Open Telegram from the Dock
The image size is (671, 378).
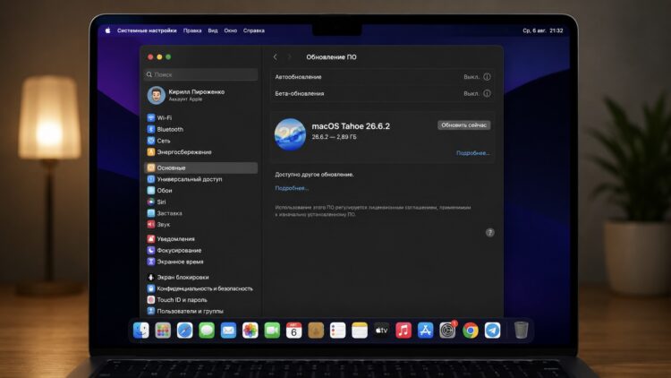[493, 331]
